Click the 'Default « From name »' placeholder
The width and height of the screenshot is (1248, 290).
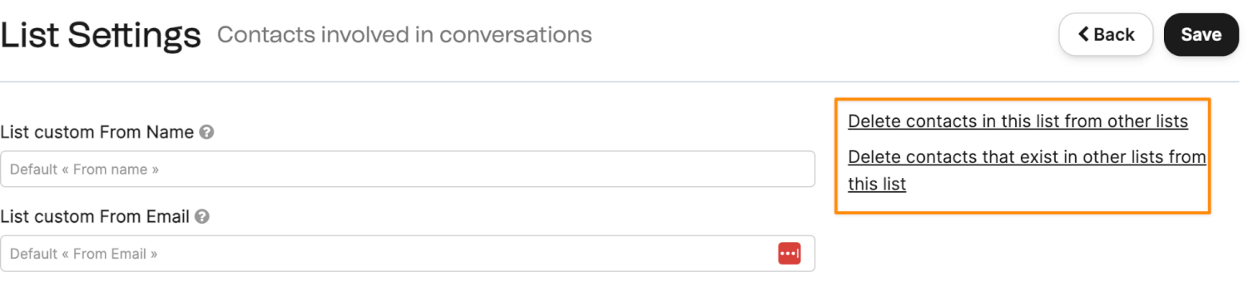click(84, 169)
